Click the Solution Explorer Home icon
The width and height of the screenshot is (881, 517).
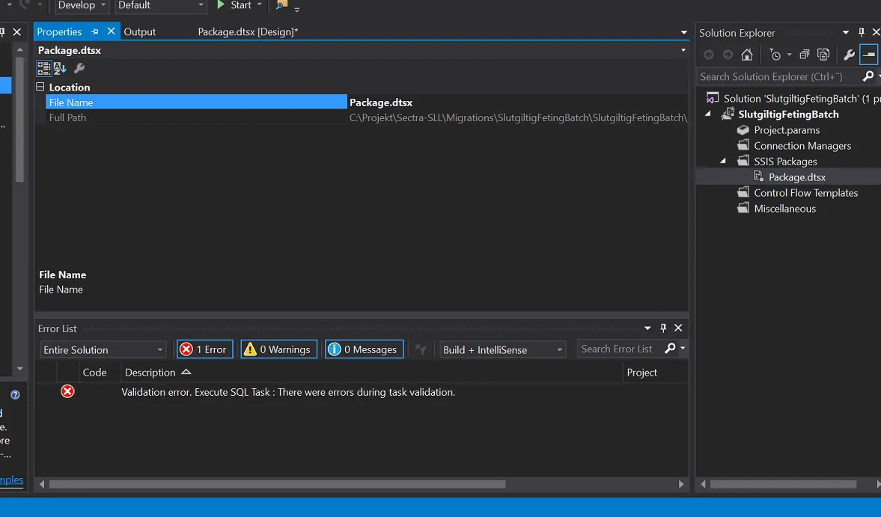coord(747,55)
